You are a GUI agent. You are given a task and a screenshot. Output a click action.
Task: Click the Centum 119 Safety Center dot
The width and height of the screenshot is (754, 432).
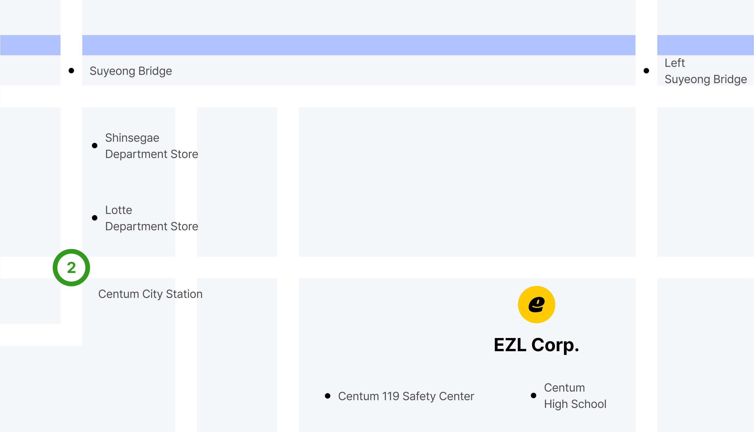328,396
